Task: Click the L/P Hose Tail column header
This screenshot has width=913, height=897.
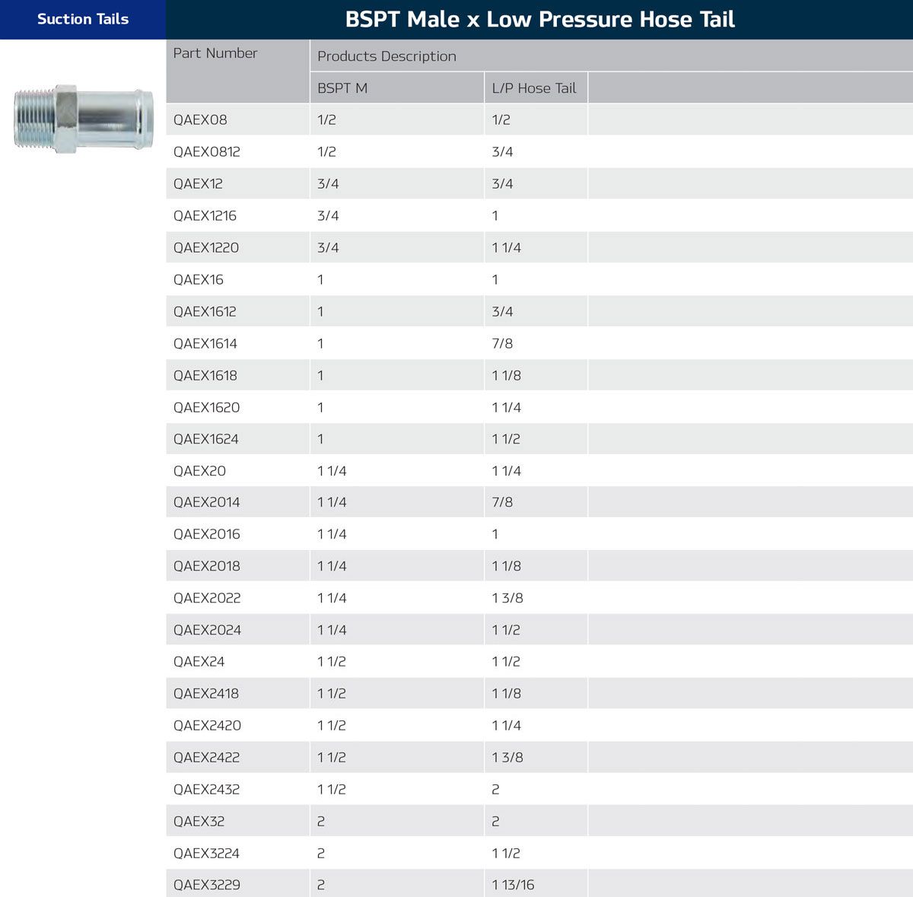Action: coord(534,88)
